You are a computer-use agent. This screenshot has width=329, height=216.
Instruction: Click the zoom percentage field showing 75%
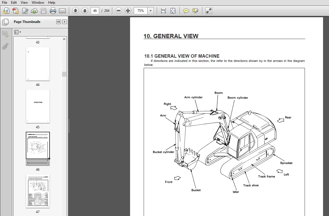tap(141, 11)
